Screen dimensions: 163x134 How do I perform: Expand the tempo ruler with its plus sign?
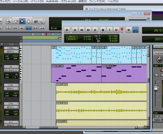[x=21, y=37]
